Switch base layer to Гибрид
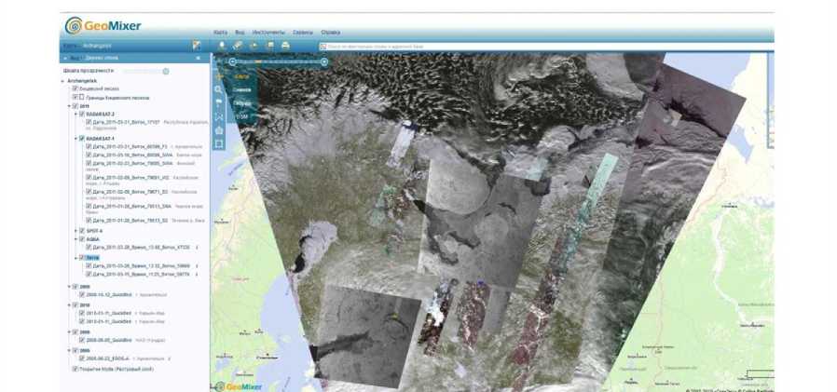The width and height of the screenshot is (837, 392). (241, 103)
